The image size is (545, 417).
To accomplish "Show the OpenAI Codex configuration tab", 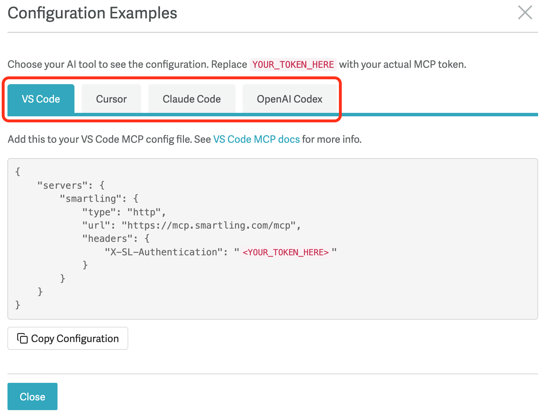I will pos(289,99).
